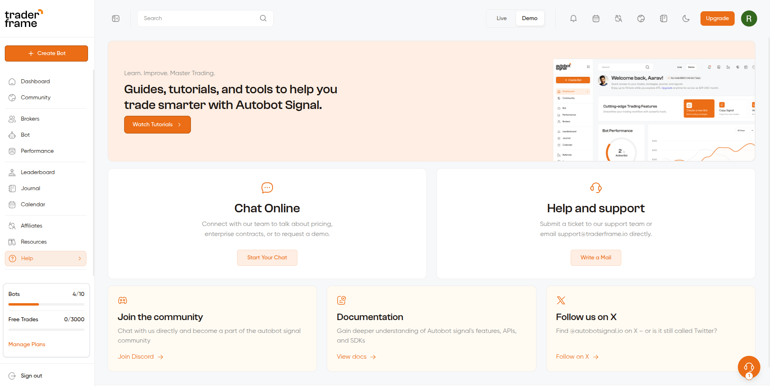Click the sidebar scrollbar
This screenshot has width=770, height=386.
(x=94, y=173)
